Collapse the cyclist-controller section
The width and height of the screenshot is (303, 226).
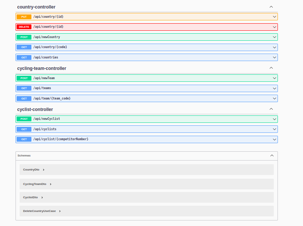[x=271, y=109]
